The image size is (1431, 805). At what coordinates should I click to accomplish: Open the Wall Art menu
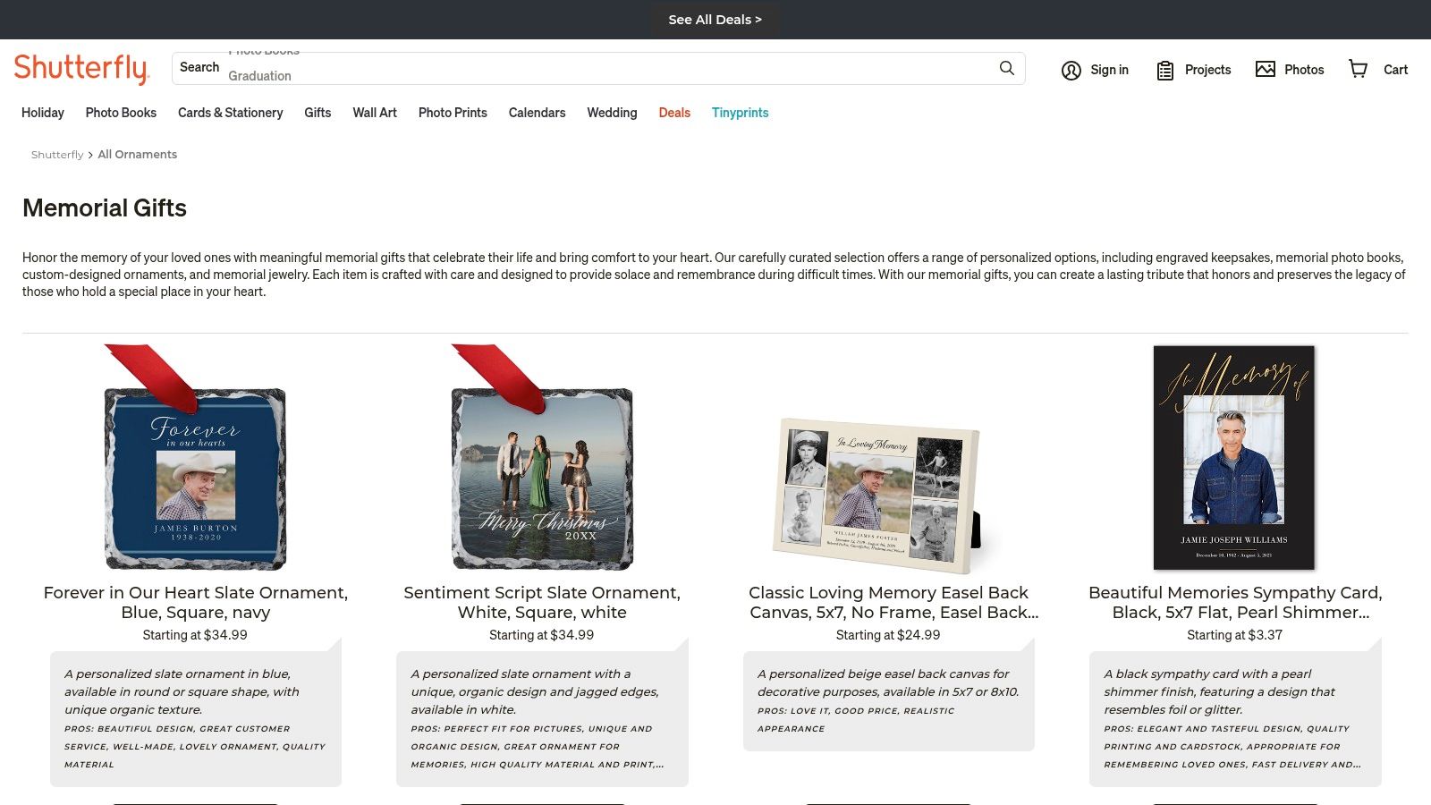(374, 113)
